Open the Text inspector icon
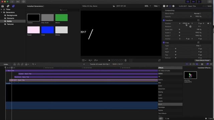The image size is (214, 120). coord(167,6)
